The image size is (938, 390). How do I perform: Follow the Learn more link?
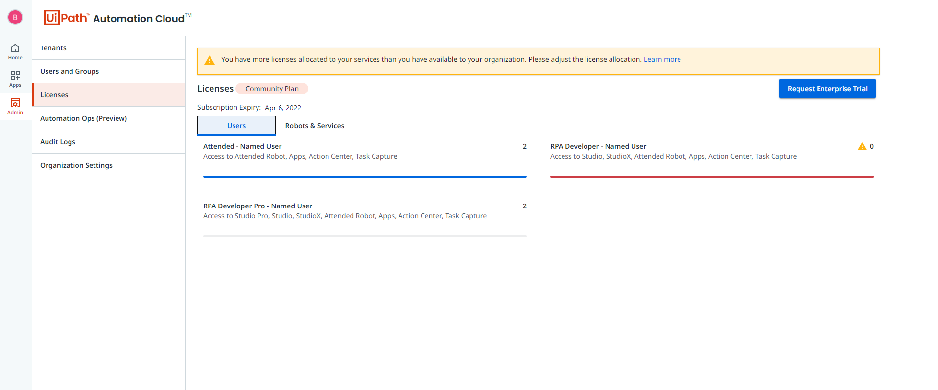tap(662, 59)
